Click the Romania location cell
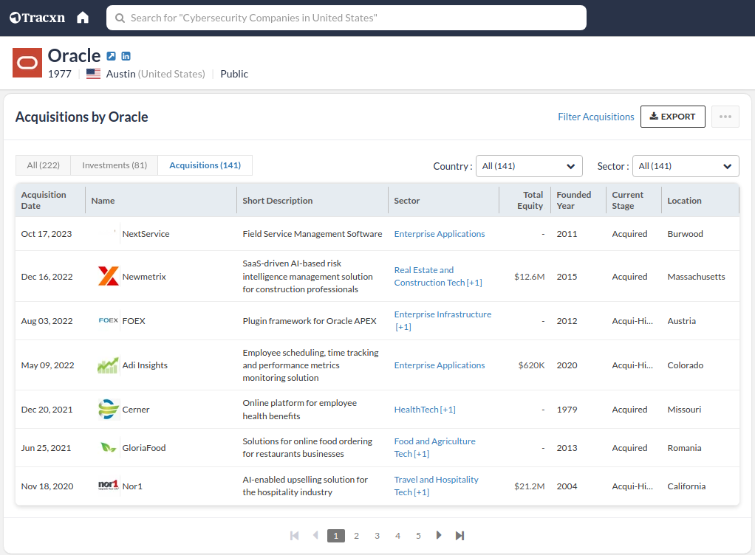 point(684,448)
